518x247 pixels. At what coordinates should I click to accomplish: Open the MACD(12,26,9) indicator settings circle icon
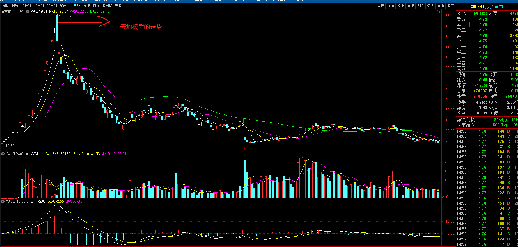click(3, 201)
